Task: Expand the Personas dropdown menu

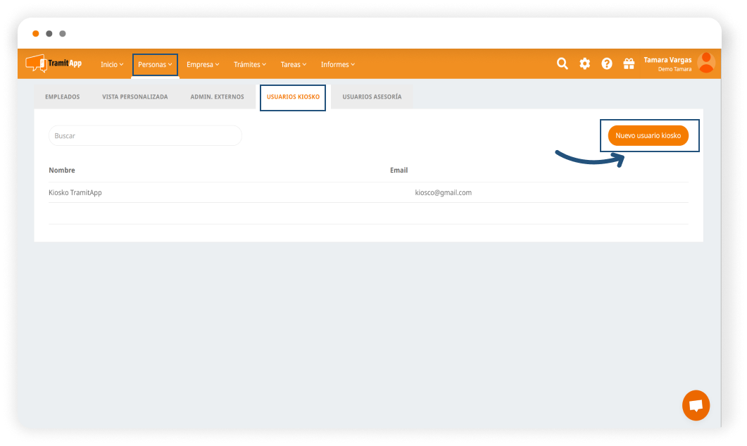Action: pos(155,64)
